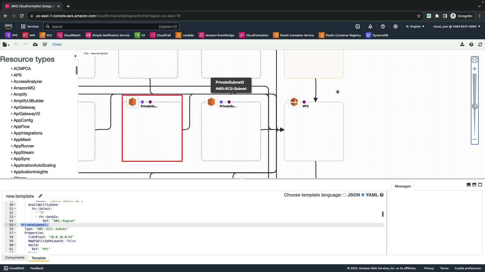Click the validate template checkmark icon
The width and height of the screenshot is (485, 272).
(45, 44)
